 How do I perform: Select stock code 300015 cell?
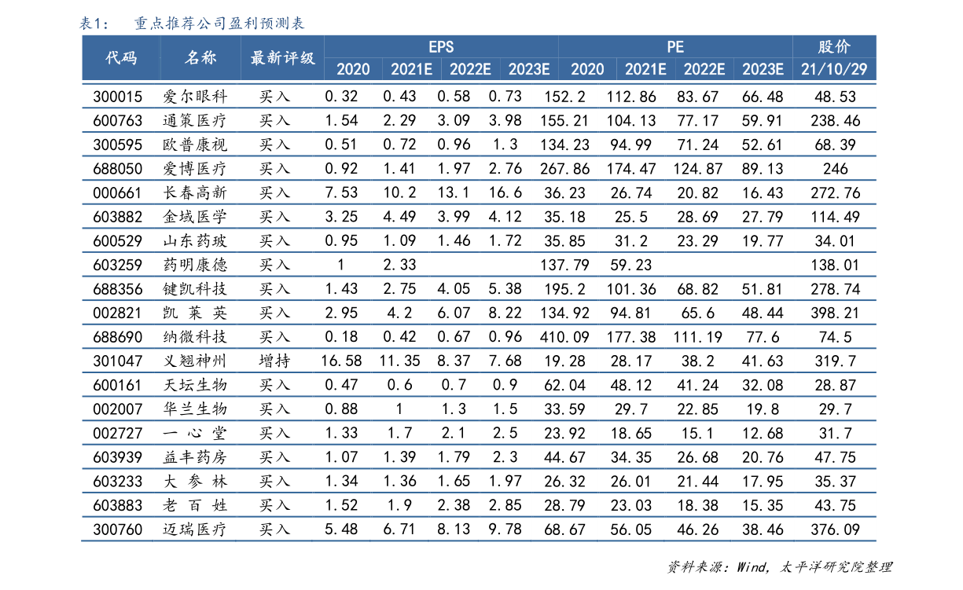coord(118,97)
